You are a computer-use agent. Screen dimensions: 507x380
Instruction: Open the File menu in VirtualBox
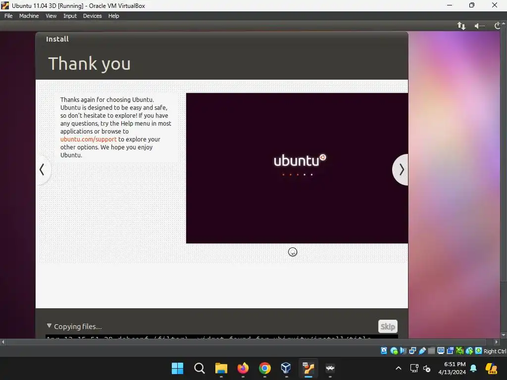tap(8, 16)
